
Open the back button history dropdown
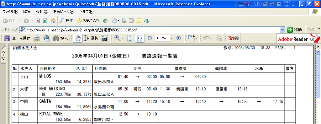point(19,21)
